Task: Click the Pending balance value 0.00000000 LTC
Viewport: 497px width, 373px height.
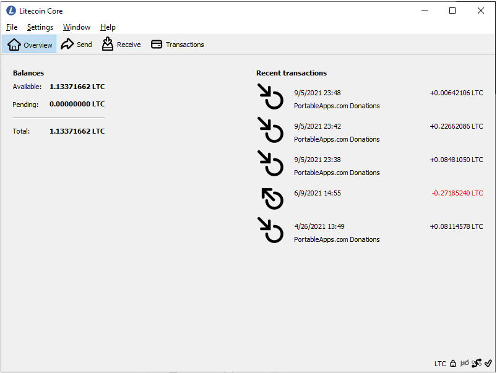Action: pyautogui.click(x=77, y=104)
